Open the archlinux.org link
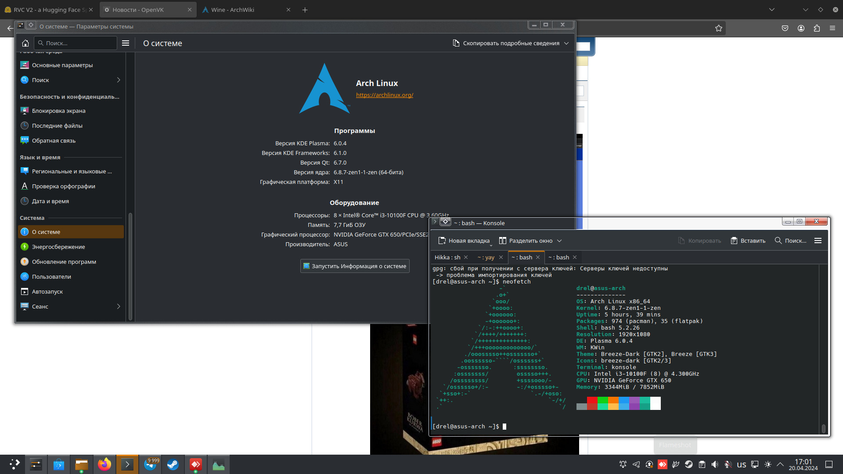Viewport: 843px width, 474px height. pyautogui.click(x=384, y=95)
